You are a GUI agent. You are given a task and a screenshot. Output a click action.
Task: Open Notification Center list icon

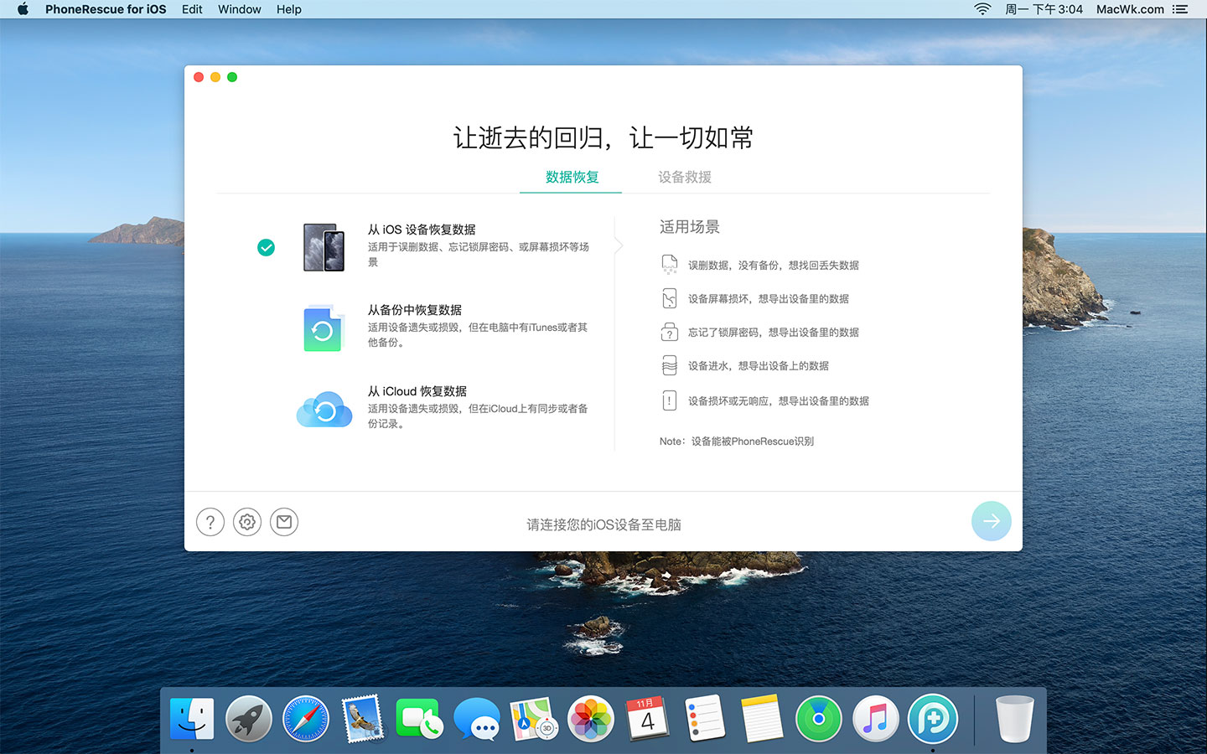(1180, 9)
